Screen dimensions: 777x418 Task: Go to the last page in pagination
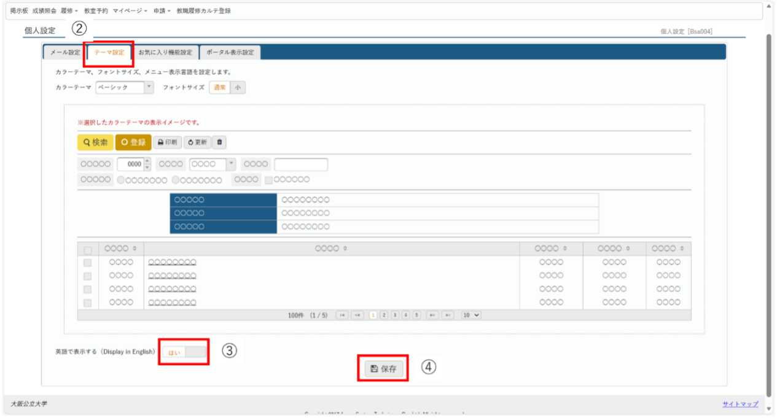[x=448, y=315]
